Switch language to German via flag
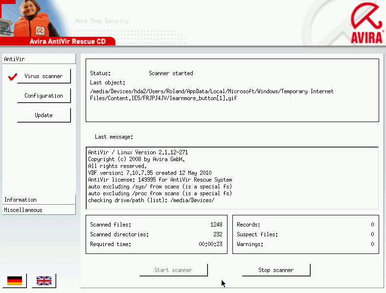 pos(15,280)
